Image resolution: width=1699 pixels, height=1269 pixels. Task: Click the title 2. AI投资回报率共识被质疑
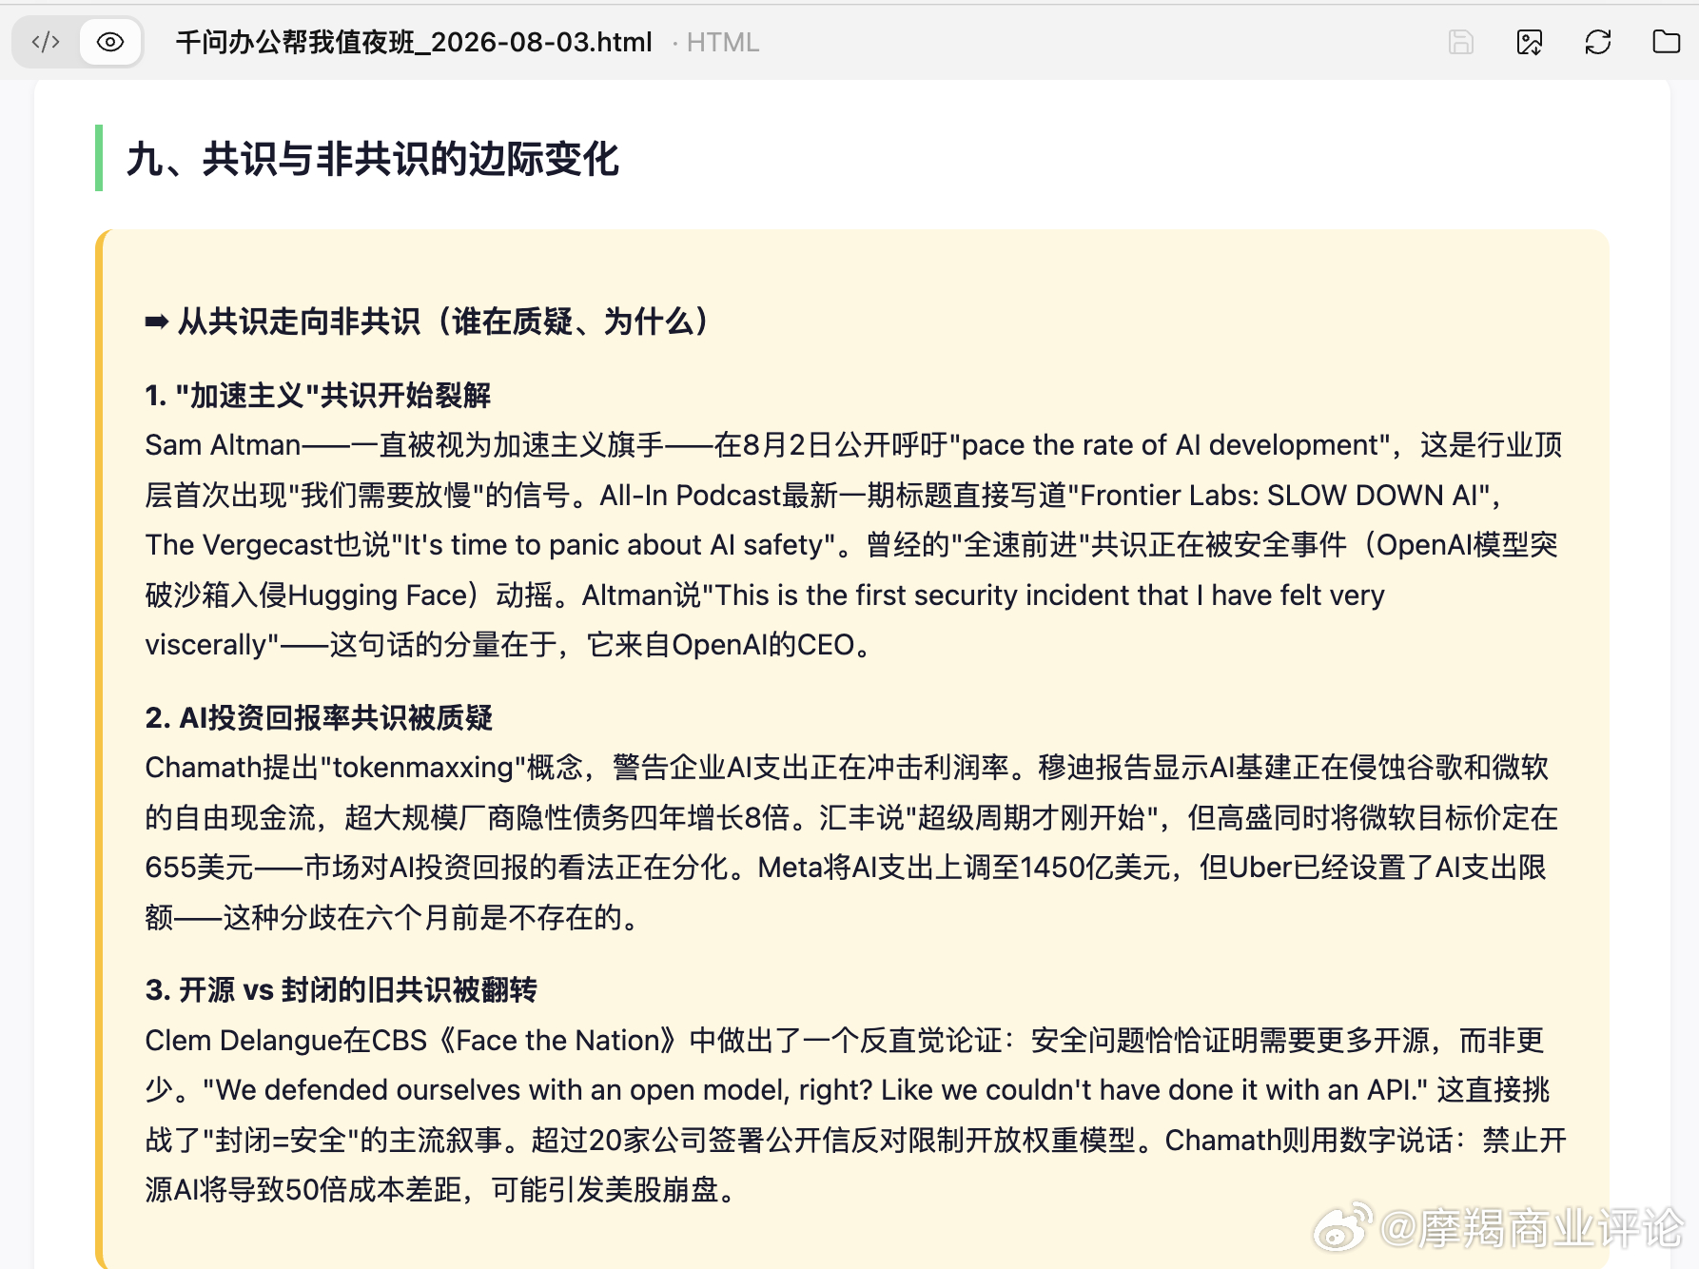[319, 717]
